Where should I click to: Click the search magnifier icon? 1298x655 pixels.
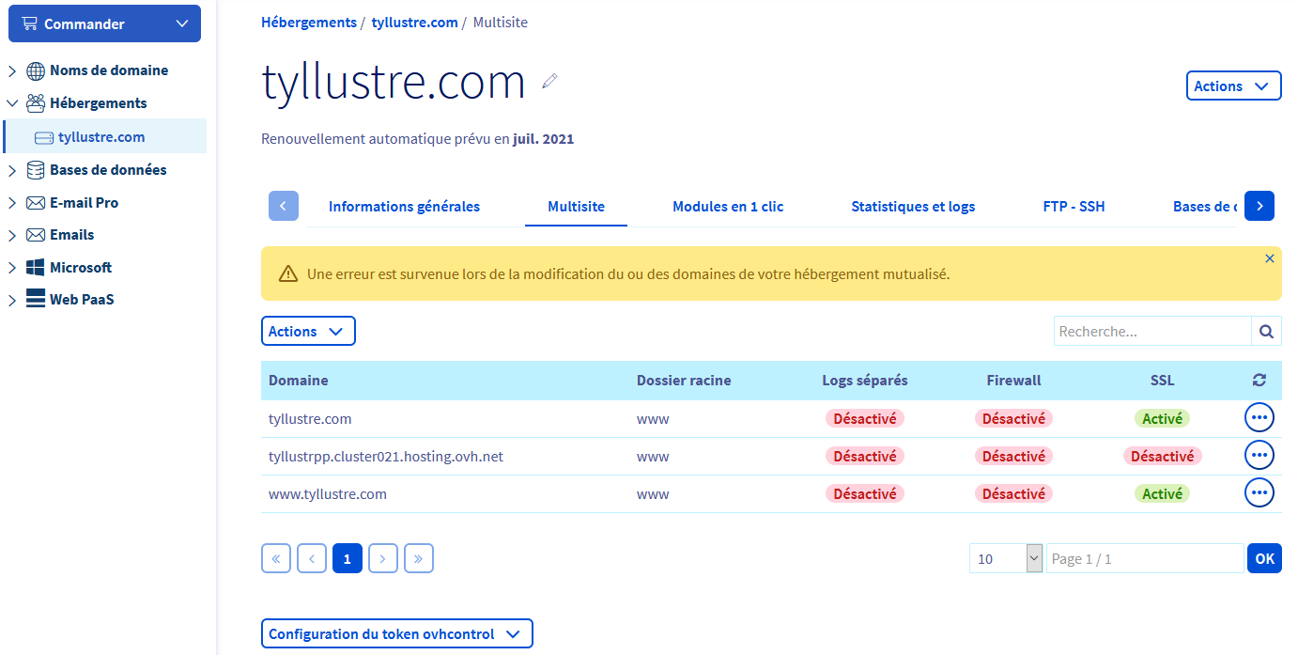point(1266,332)
